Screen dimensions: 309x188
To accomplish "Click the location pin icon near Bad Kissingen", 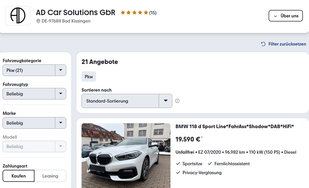I will tap(38, 21).
